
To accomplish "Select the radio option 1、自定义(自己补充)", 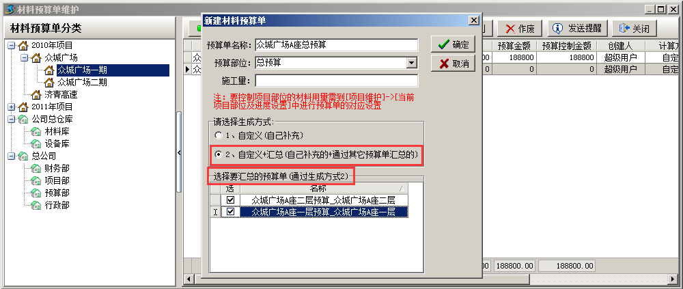I will tap(219, 135).
